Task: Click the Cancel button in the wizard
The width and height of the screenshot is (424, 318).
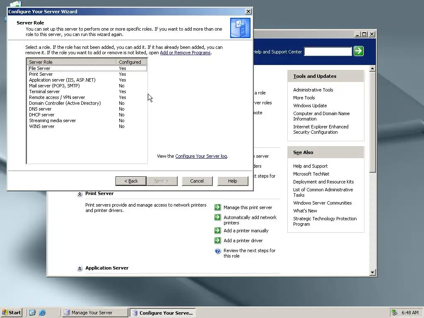Action: (x=197, y=181)
